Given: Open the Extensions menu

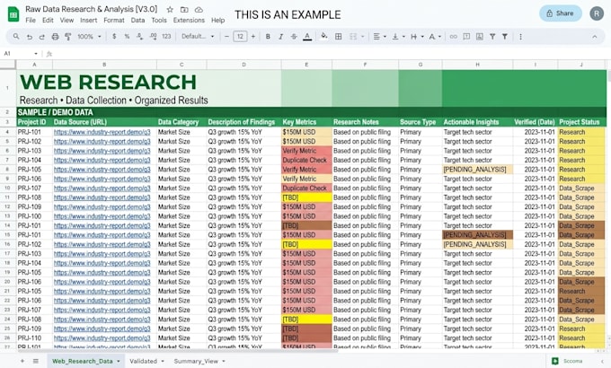Looking at the screenshot, I should click(189, 21).
